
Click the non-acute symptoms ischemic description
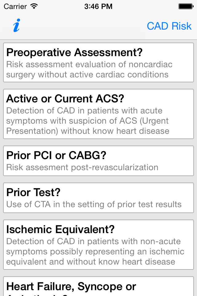tap(95, 252)
